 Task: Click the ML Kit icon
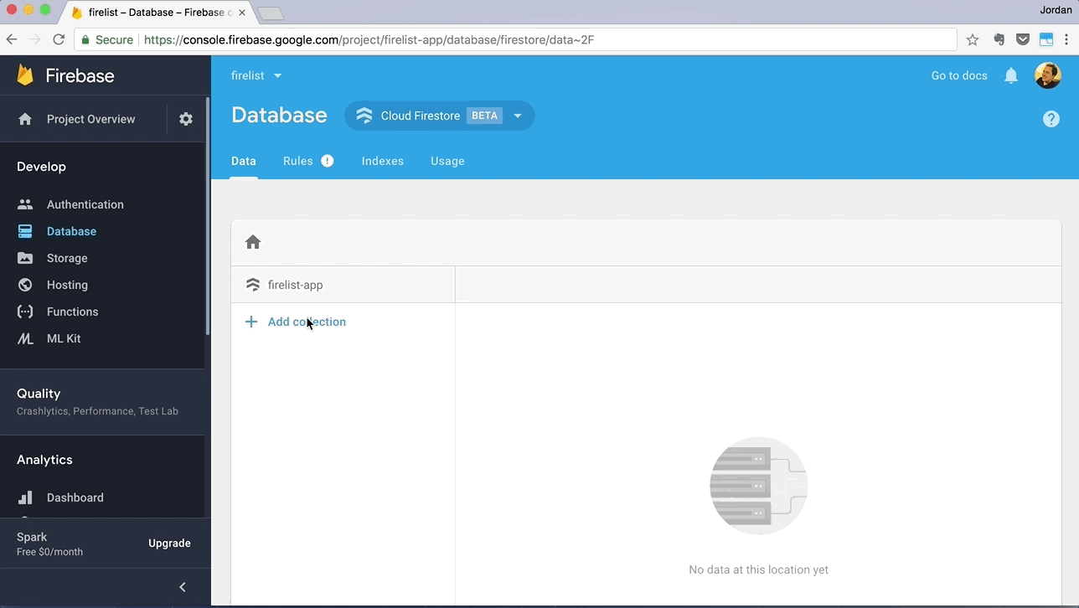pos(25,338)
